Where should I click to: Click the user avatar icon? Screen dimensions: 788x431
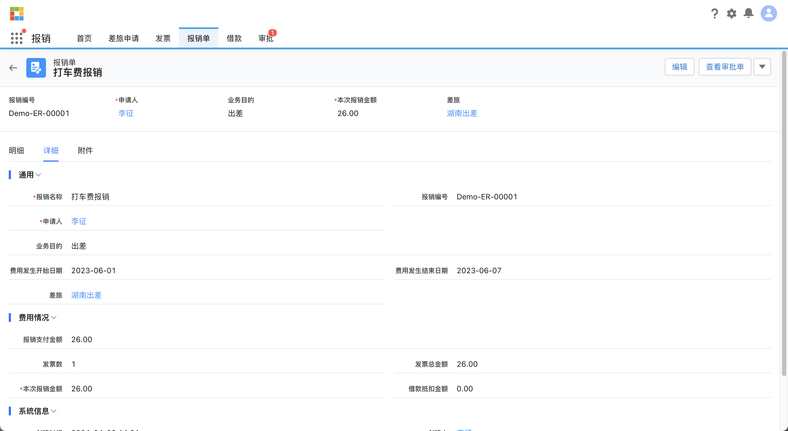(768, 13)
